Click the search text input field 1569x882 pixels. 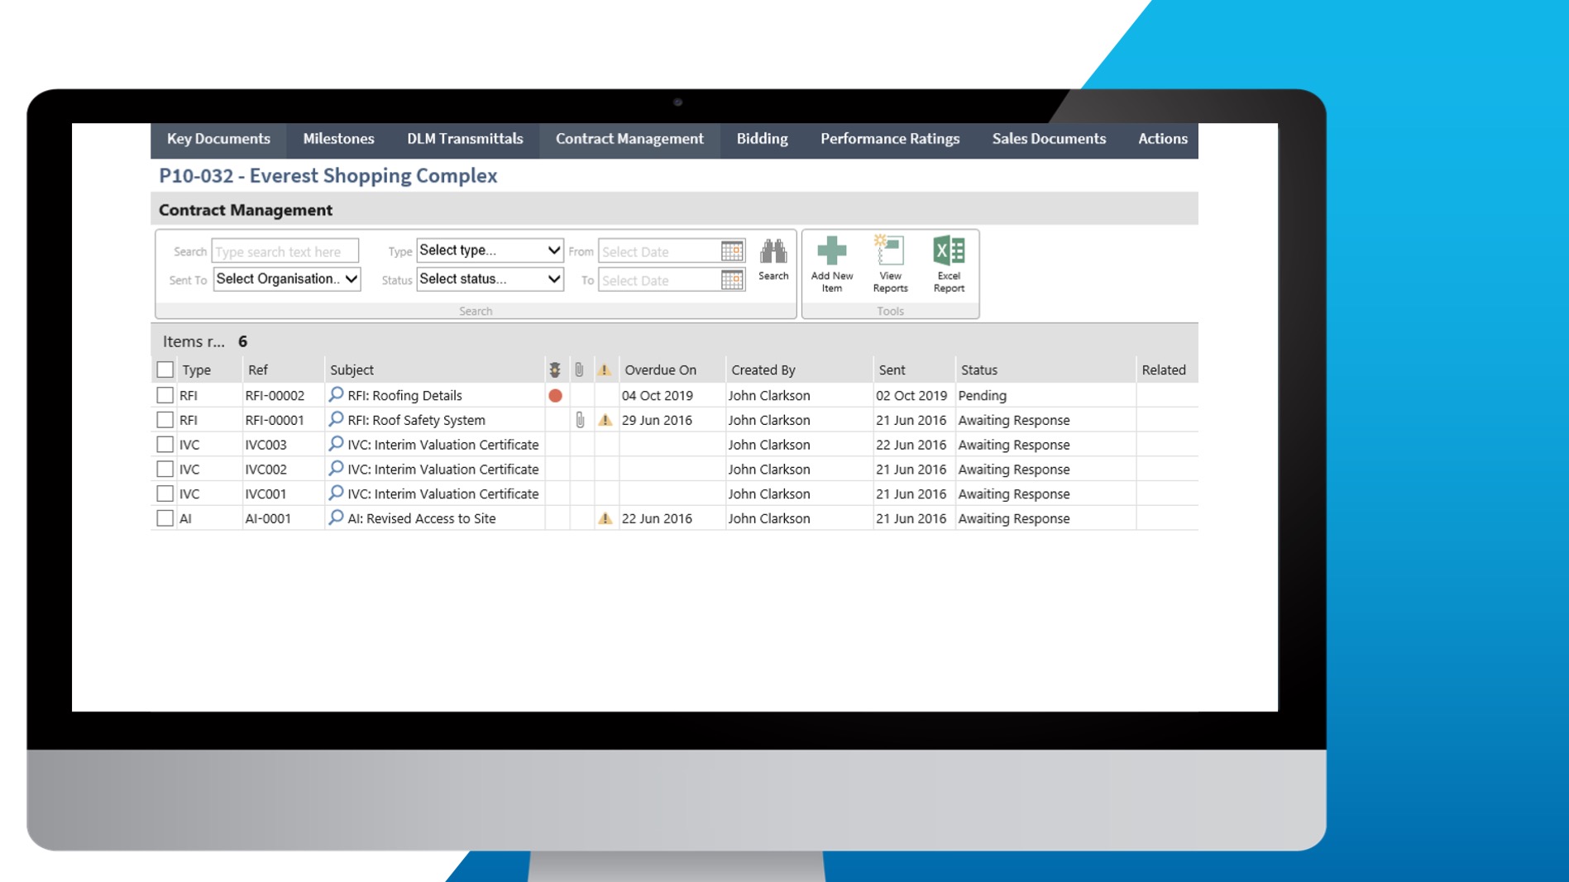point(285,251)
